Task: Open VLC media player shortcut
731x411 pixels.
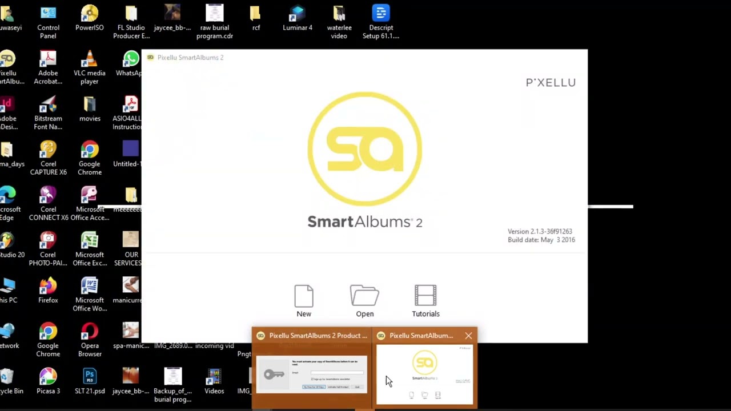Action: click(x=89, y=67)
